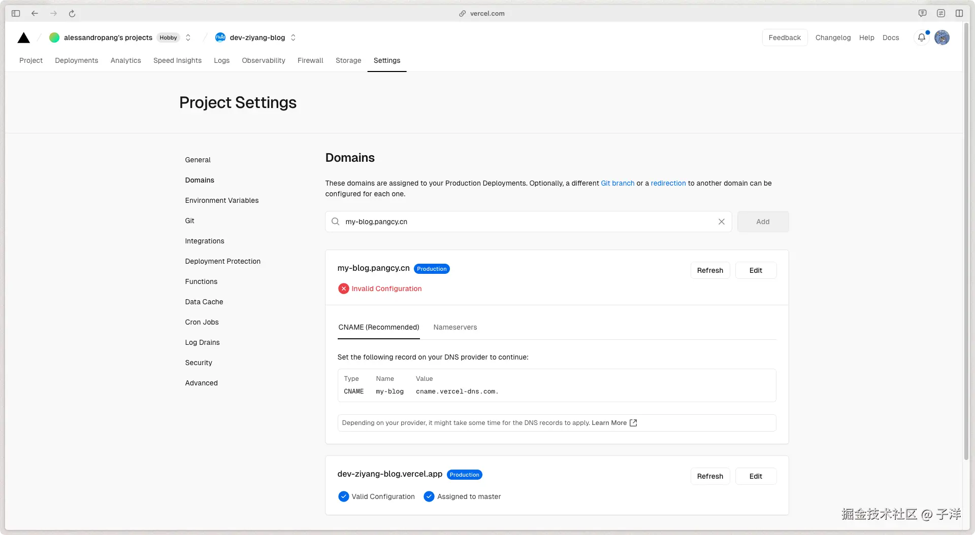
Task: Select the CNAME (Recommended) tab
Action: tap(379, 327)
